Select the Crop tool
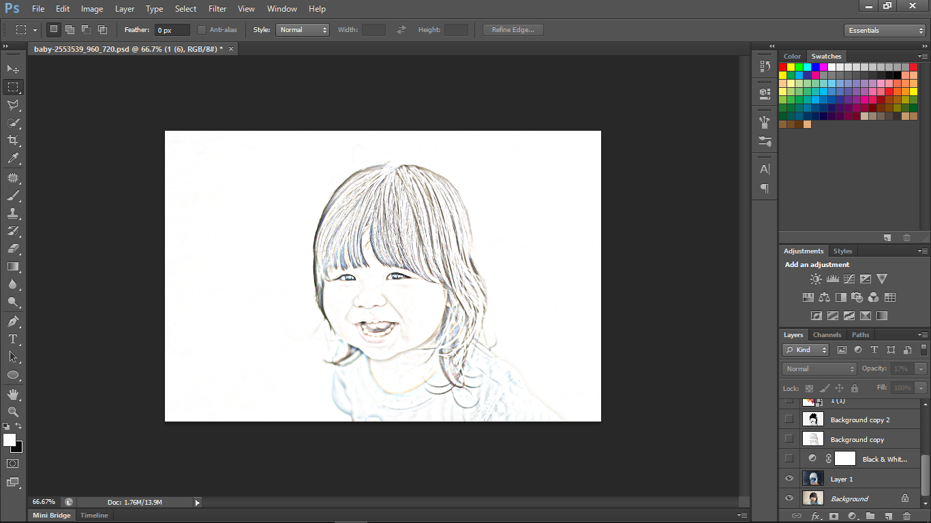The width and height of the screenshot is (931, 523). (x=13, y=140)
